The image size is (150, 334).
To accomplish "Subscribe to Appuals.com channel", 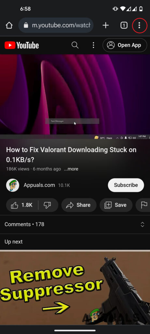I will tap(126, 185).
